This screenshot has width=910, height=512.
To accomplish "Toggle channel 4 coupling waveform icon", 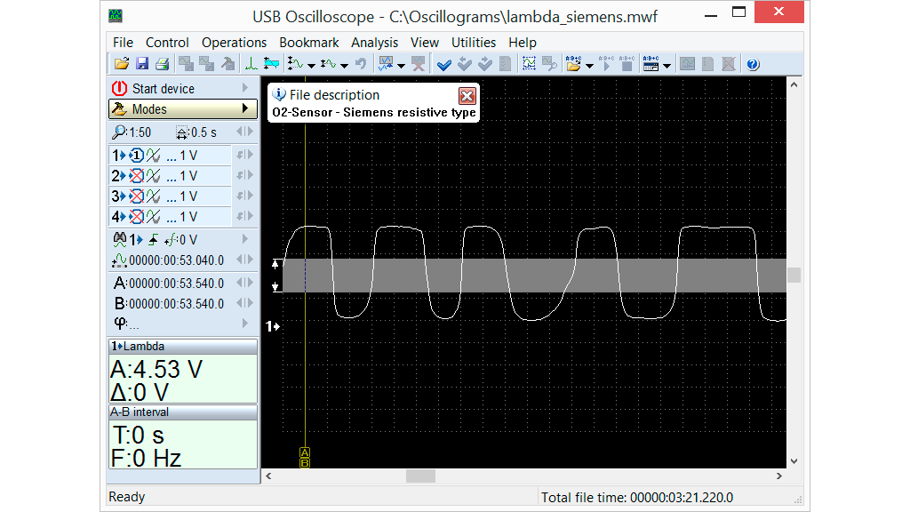I will coord(153,217).
